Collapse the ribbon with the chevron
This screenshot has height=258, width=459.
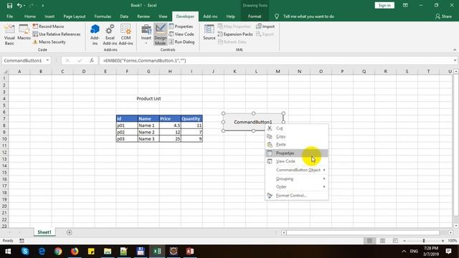tap(455, 49)
